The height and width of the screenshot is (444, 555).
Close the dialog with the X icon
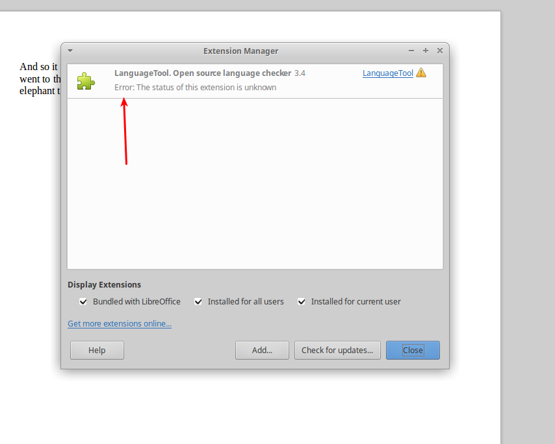pyautogui.click(x=439, y=51)
